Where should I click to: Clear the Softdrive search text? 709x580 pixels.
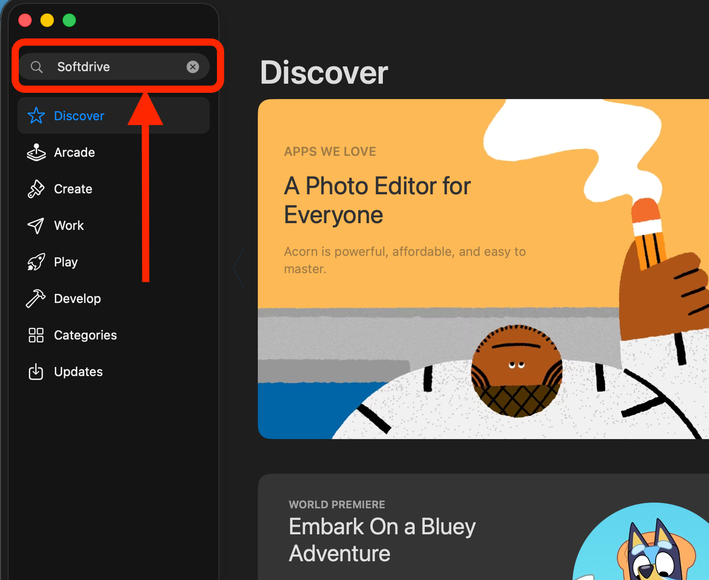[x=193, y=67]
